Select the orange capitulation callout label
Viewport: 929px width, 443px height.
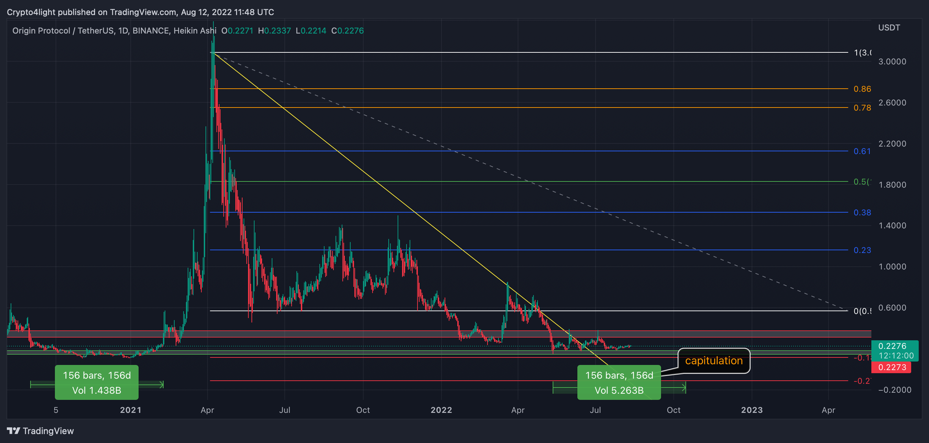tap(714, 360)
